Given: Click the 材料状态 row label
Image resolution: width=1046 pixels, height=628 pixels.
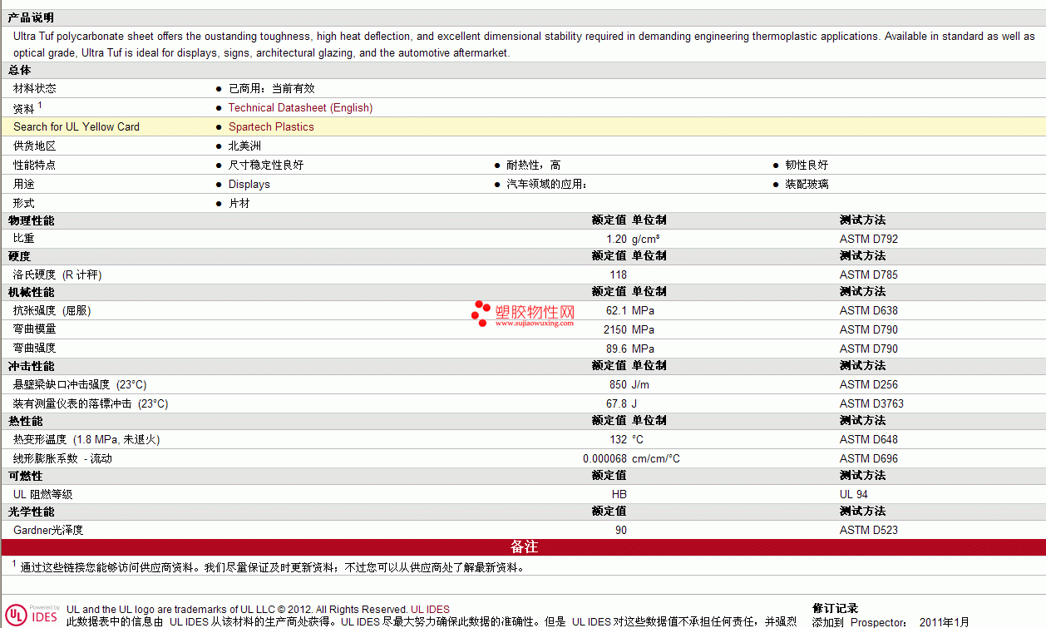Looking at the screenshot, I should point(35,88).
